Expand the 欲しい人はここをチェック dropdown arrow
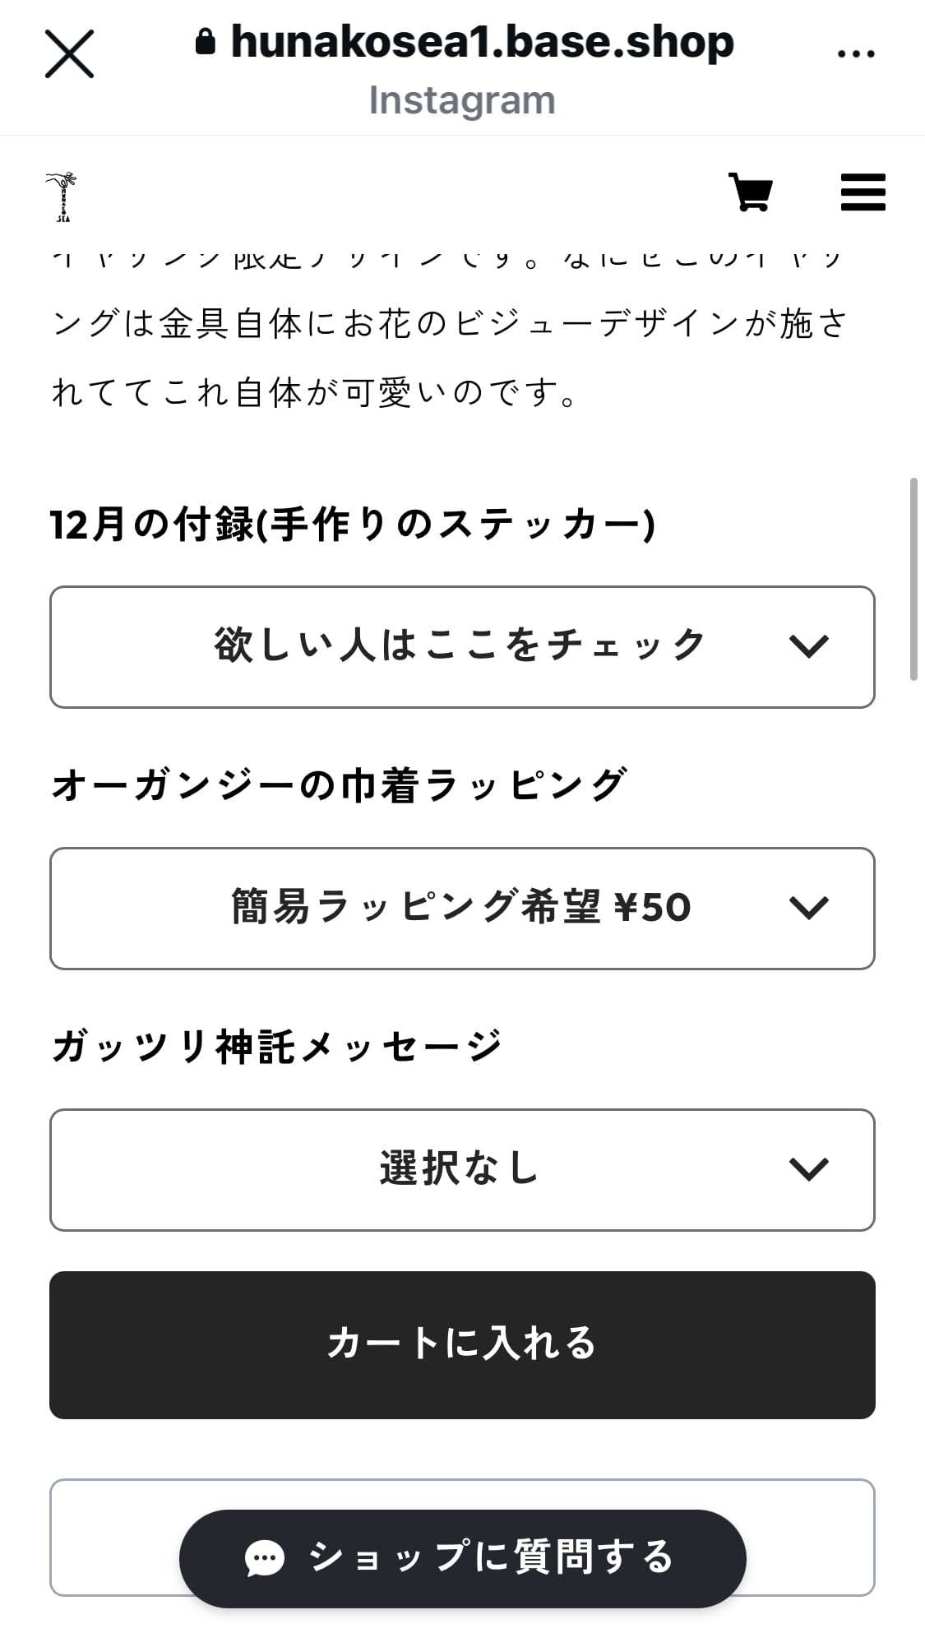Viewport: 925px width, 1633px height. [x=808, y=646]
